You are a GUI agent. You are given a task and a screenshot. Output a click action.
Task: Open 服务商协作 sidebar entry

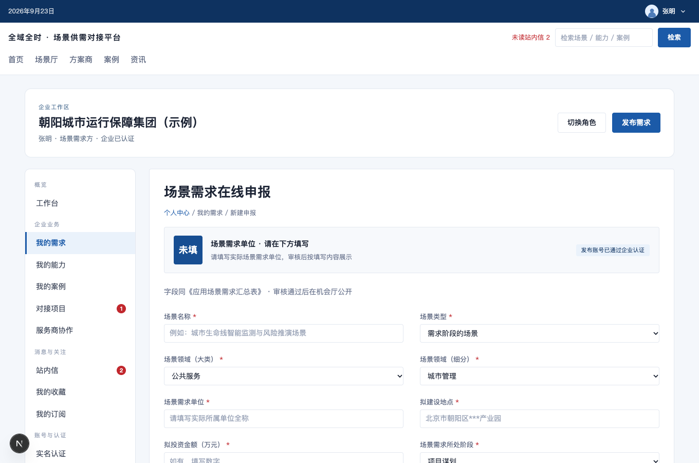click(x=80, y=330)
